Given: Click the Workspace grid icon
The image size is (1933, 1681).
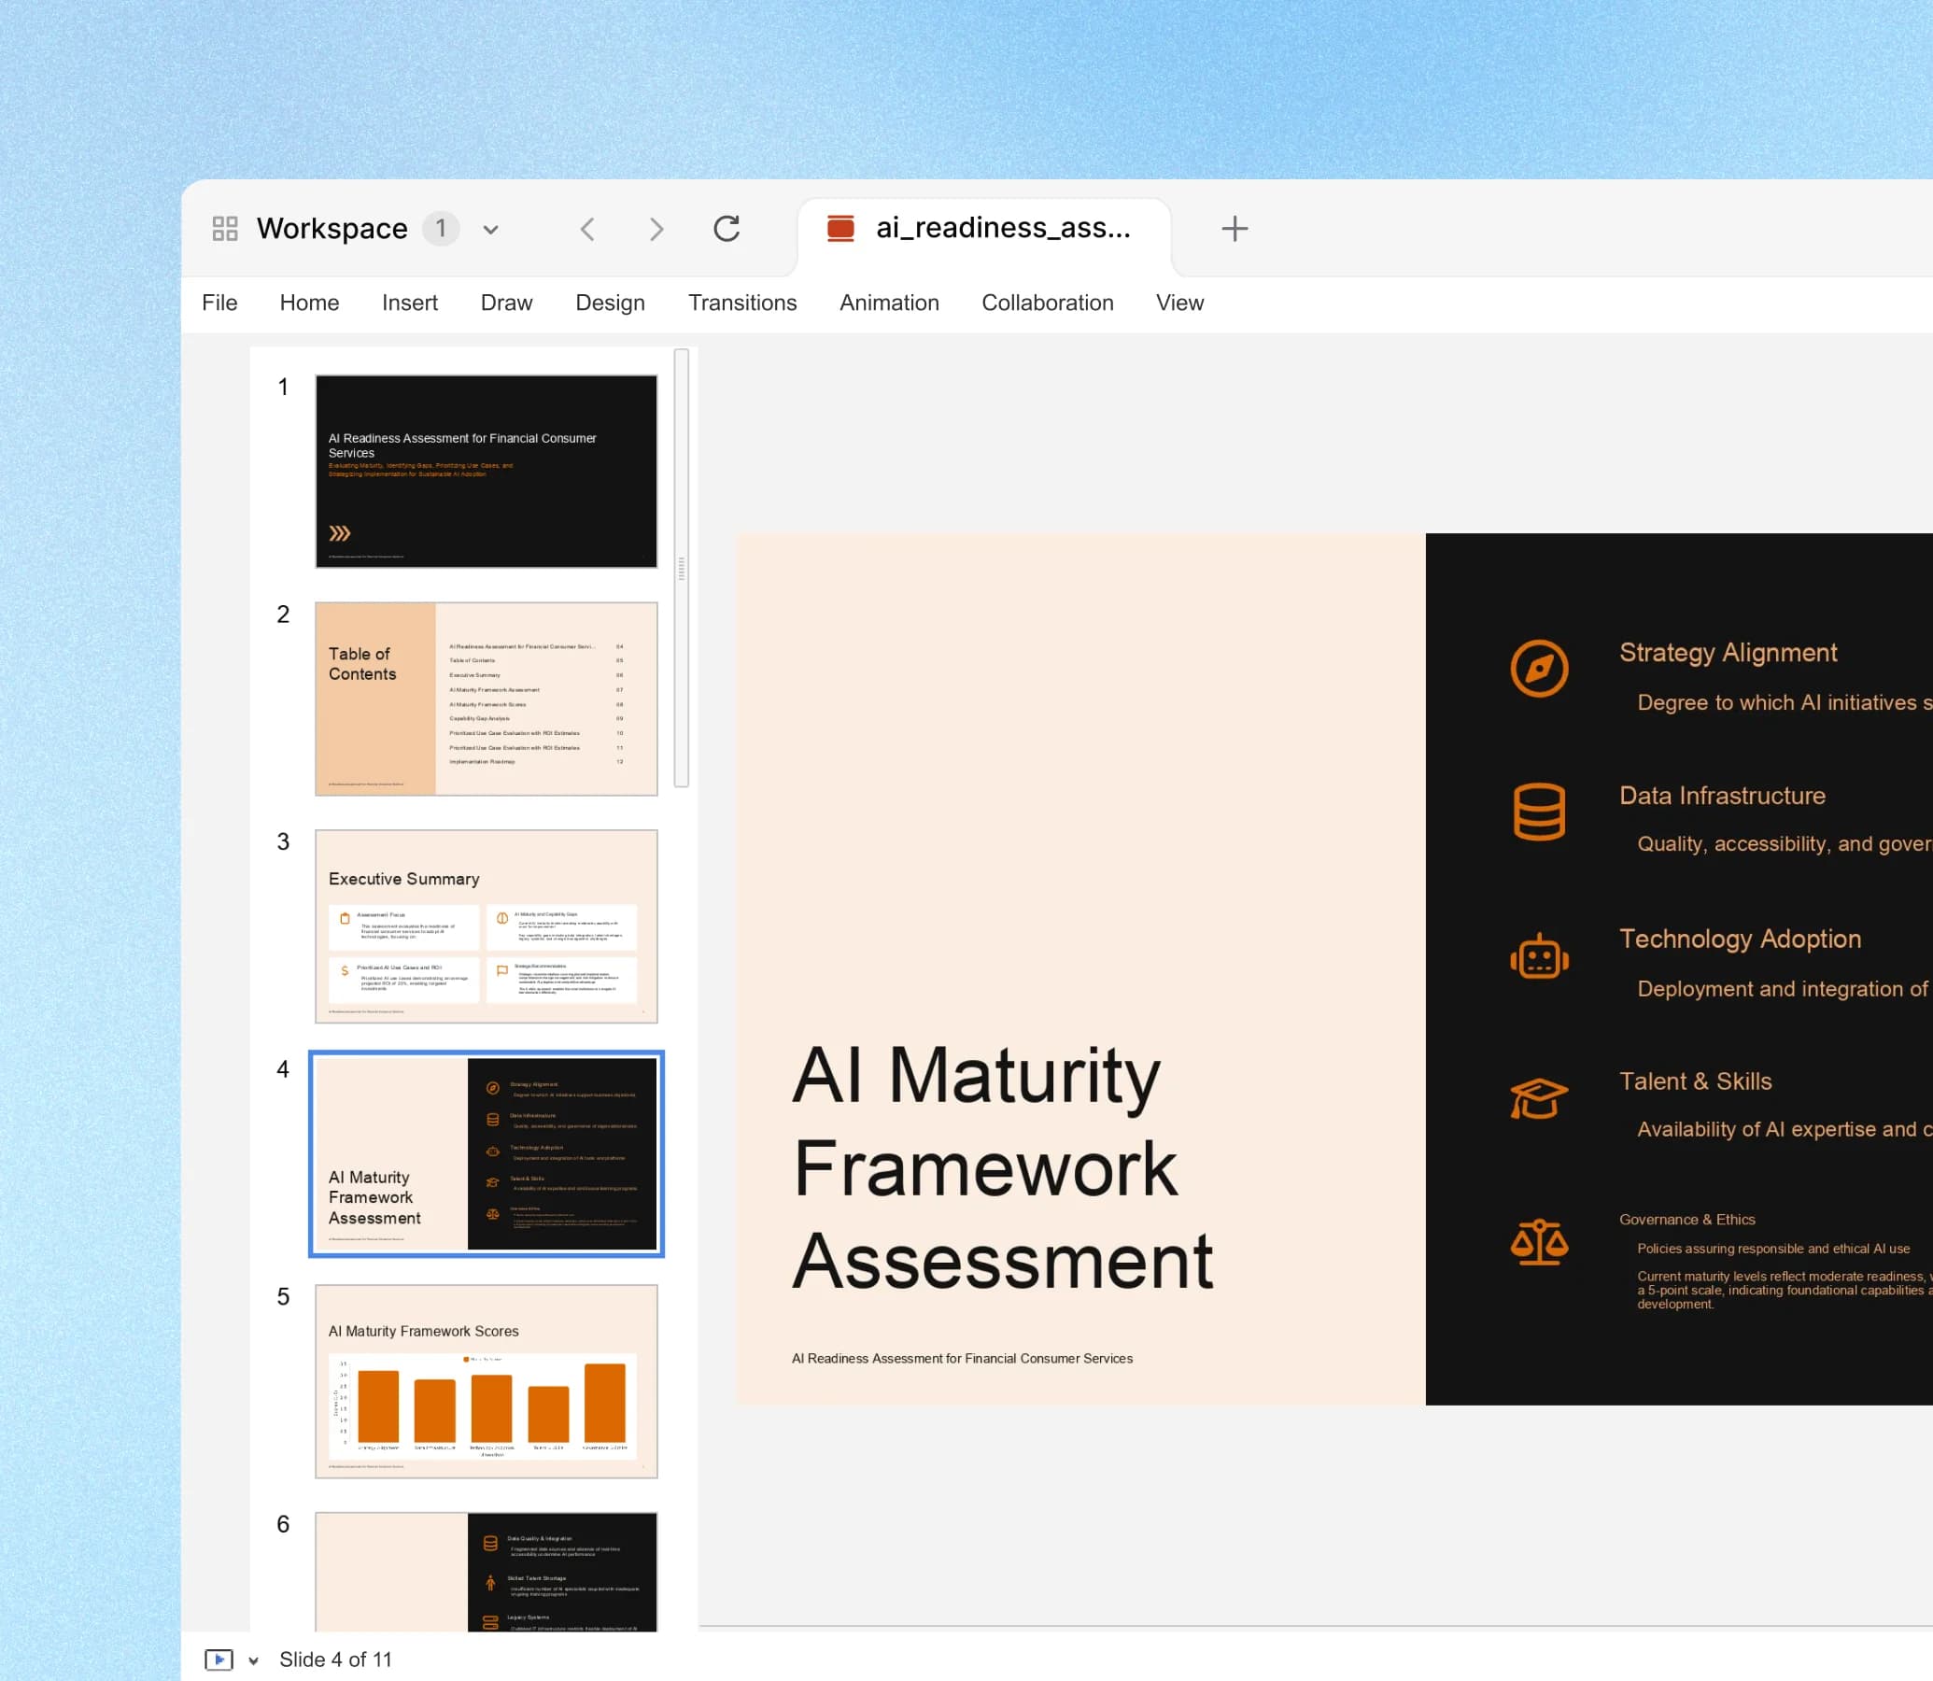Looking at the screenshot, I should click(225, 228).
